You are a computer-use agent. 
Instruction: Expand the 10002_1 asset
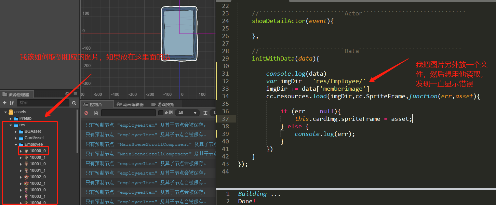coord(21,183)
